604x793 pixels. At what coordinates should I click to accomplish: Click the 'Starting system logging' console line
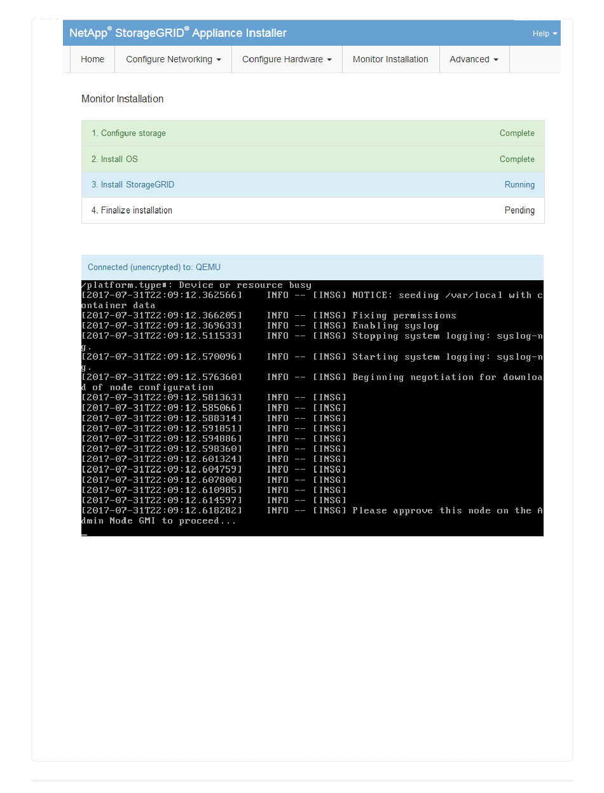point(312,362)
